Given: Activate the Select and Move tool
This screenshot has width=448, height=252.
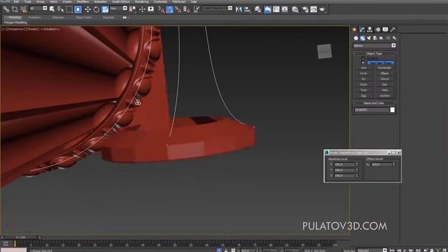Looking at the screenshot, I should (x=87, y=9).
